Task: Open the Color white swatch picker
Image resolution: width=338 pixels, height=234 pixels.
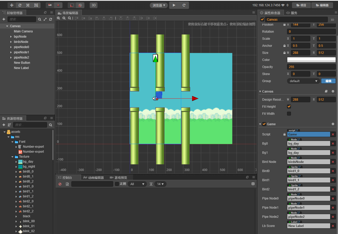Action: point(311,60)
